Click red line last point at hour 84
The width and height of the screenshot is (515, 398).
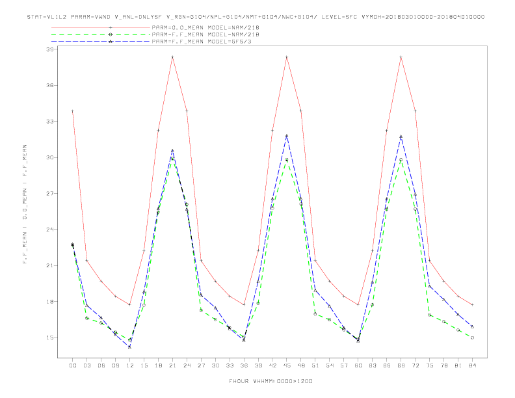click(472, 305)
